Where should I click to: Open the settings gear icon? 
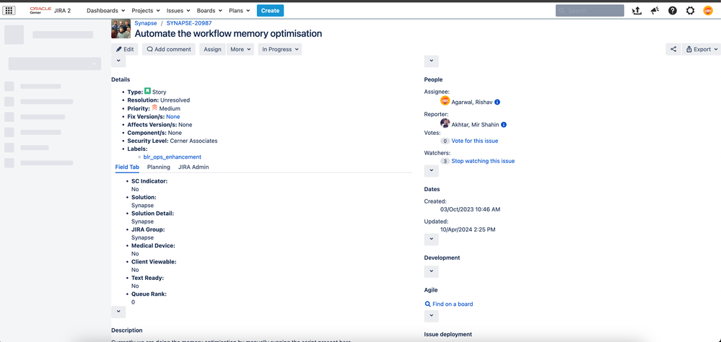pos(690,11)
